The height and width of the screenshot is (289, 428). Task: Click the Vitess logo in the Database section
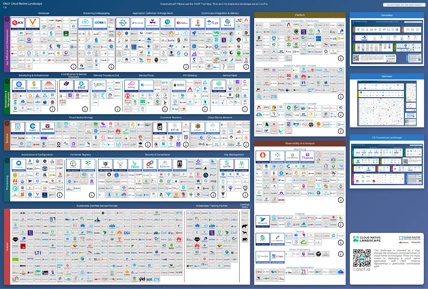click(x=32, y=23)
